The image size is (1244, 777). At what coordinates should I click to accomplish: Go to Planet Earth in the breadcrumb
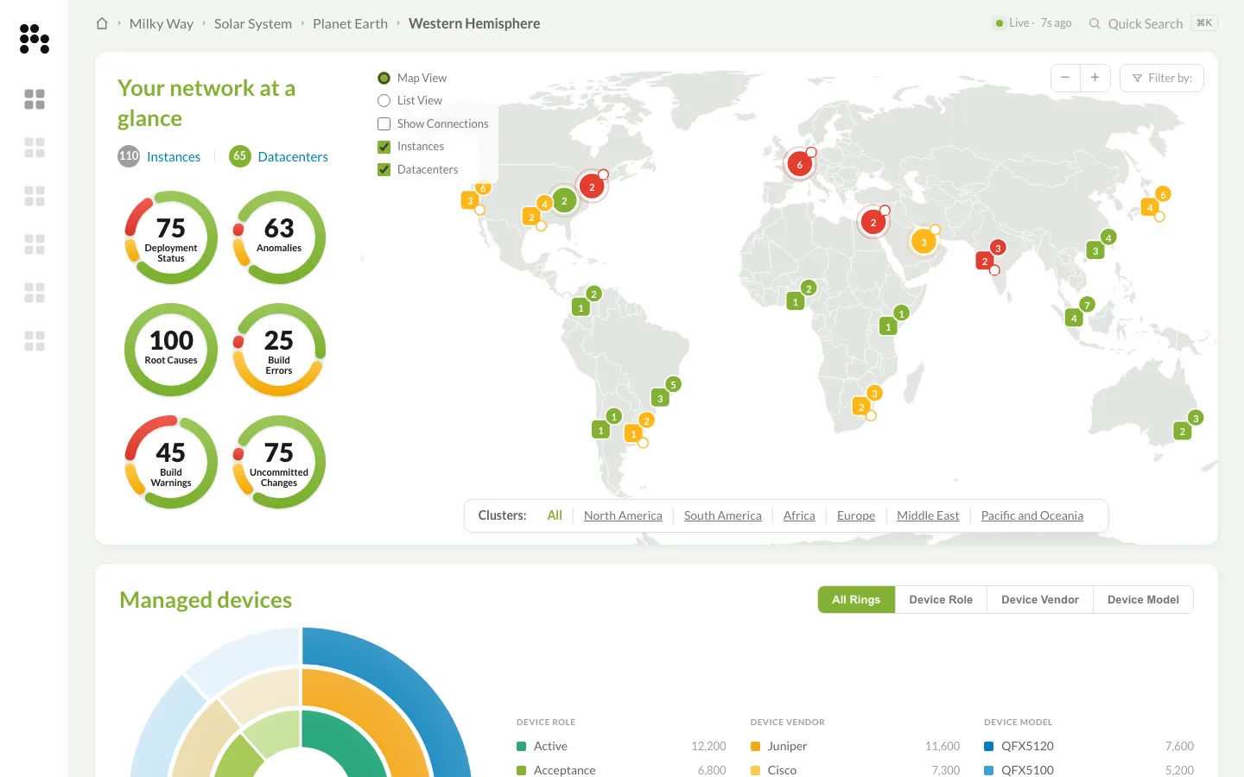(x=350, y=23)
